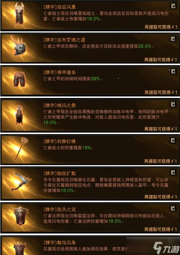This screenshot has height=255, width=180.
Task: Select the 酸蚀石杀 armor thumbnail
Action: 19,248
